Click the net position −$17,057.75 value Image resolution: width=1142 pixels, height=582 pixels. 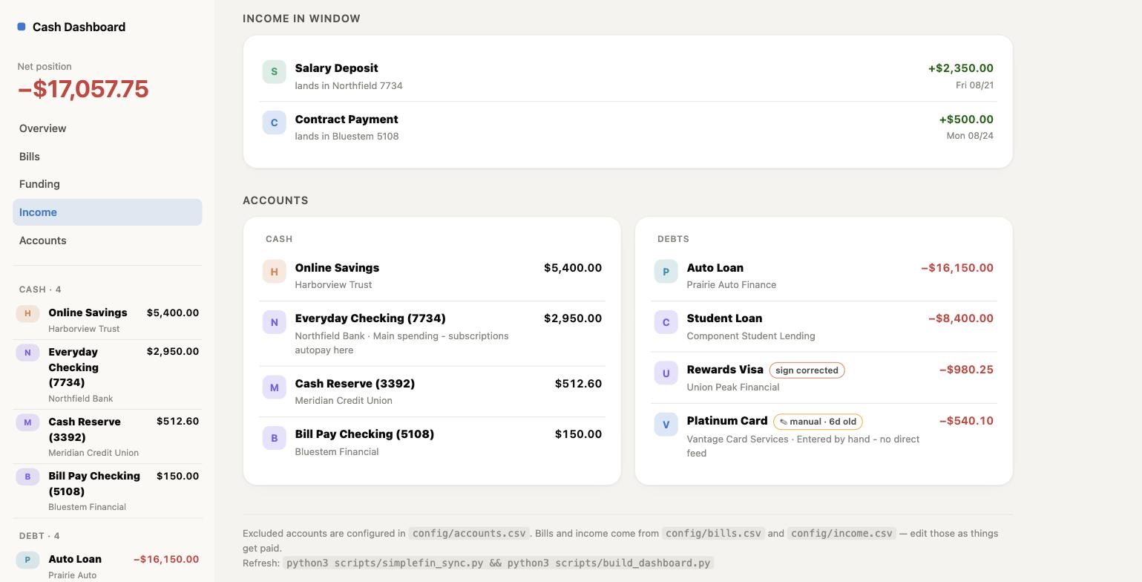point(83,89)
